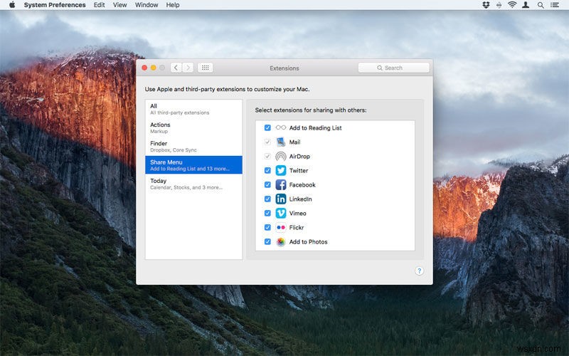Image resolution: width=569 pixels, height=356 pixels.
Task: Uncheck the Vimeo sharing checkbox
Action: (267, 214)
